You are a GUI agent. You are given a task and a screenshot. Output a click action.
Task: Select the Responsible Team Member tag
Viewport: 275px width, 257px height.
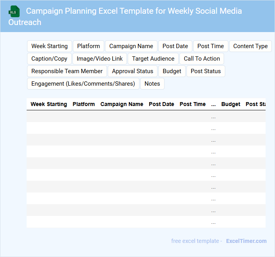pyautogui.click(x=67, y=71)
